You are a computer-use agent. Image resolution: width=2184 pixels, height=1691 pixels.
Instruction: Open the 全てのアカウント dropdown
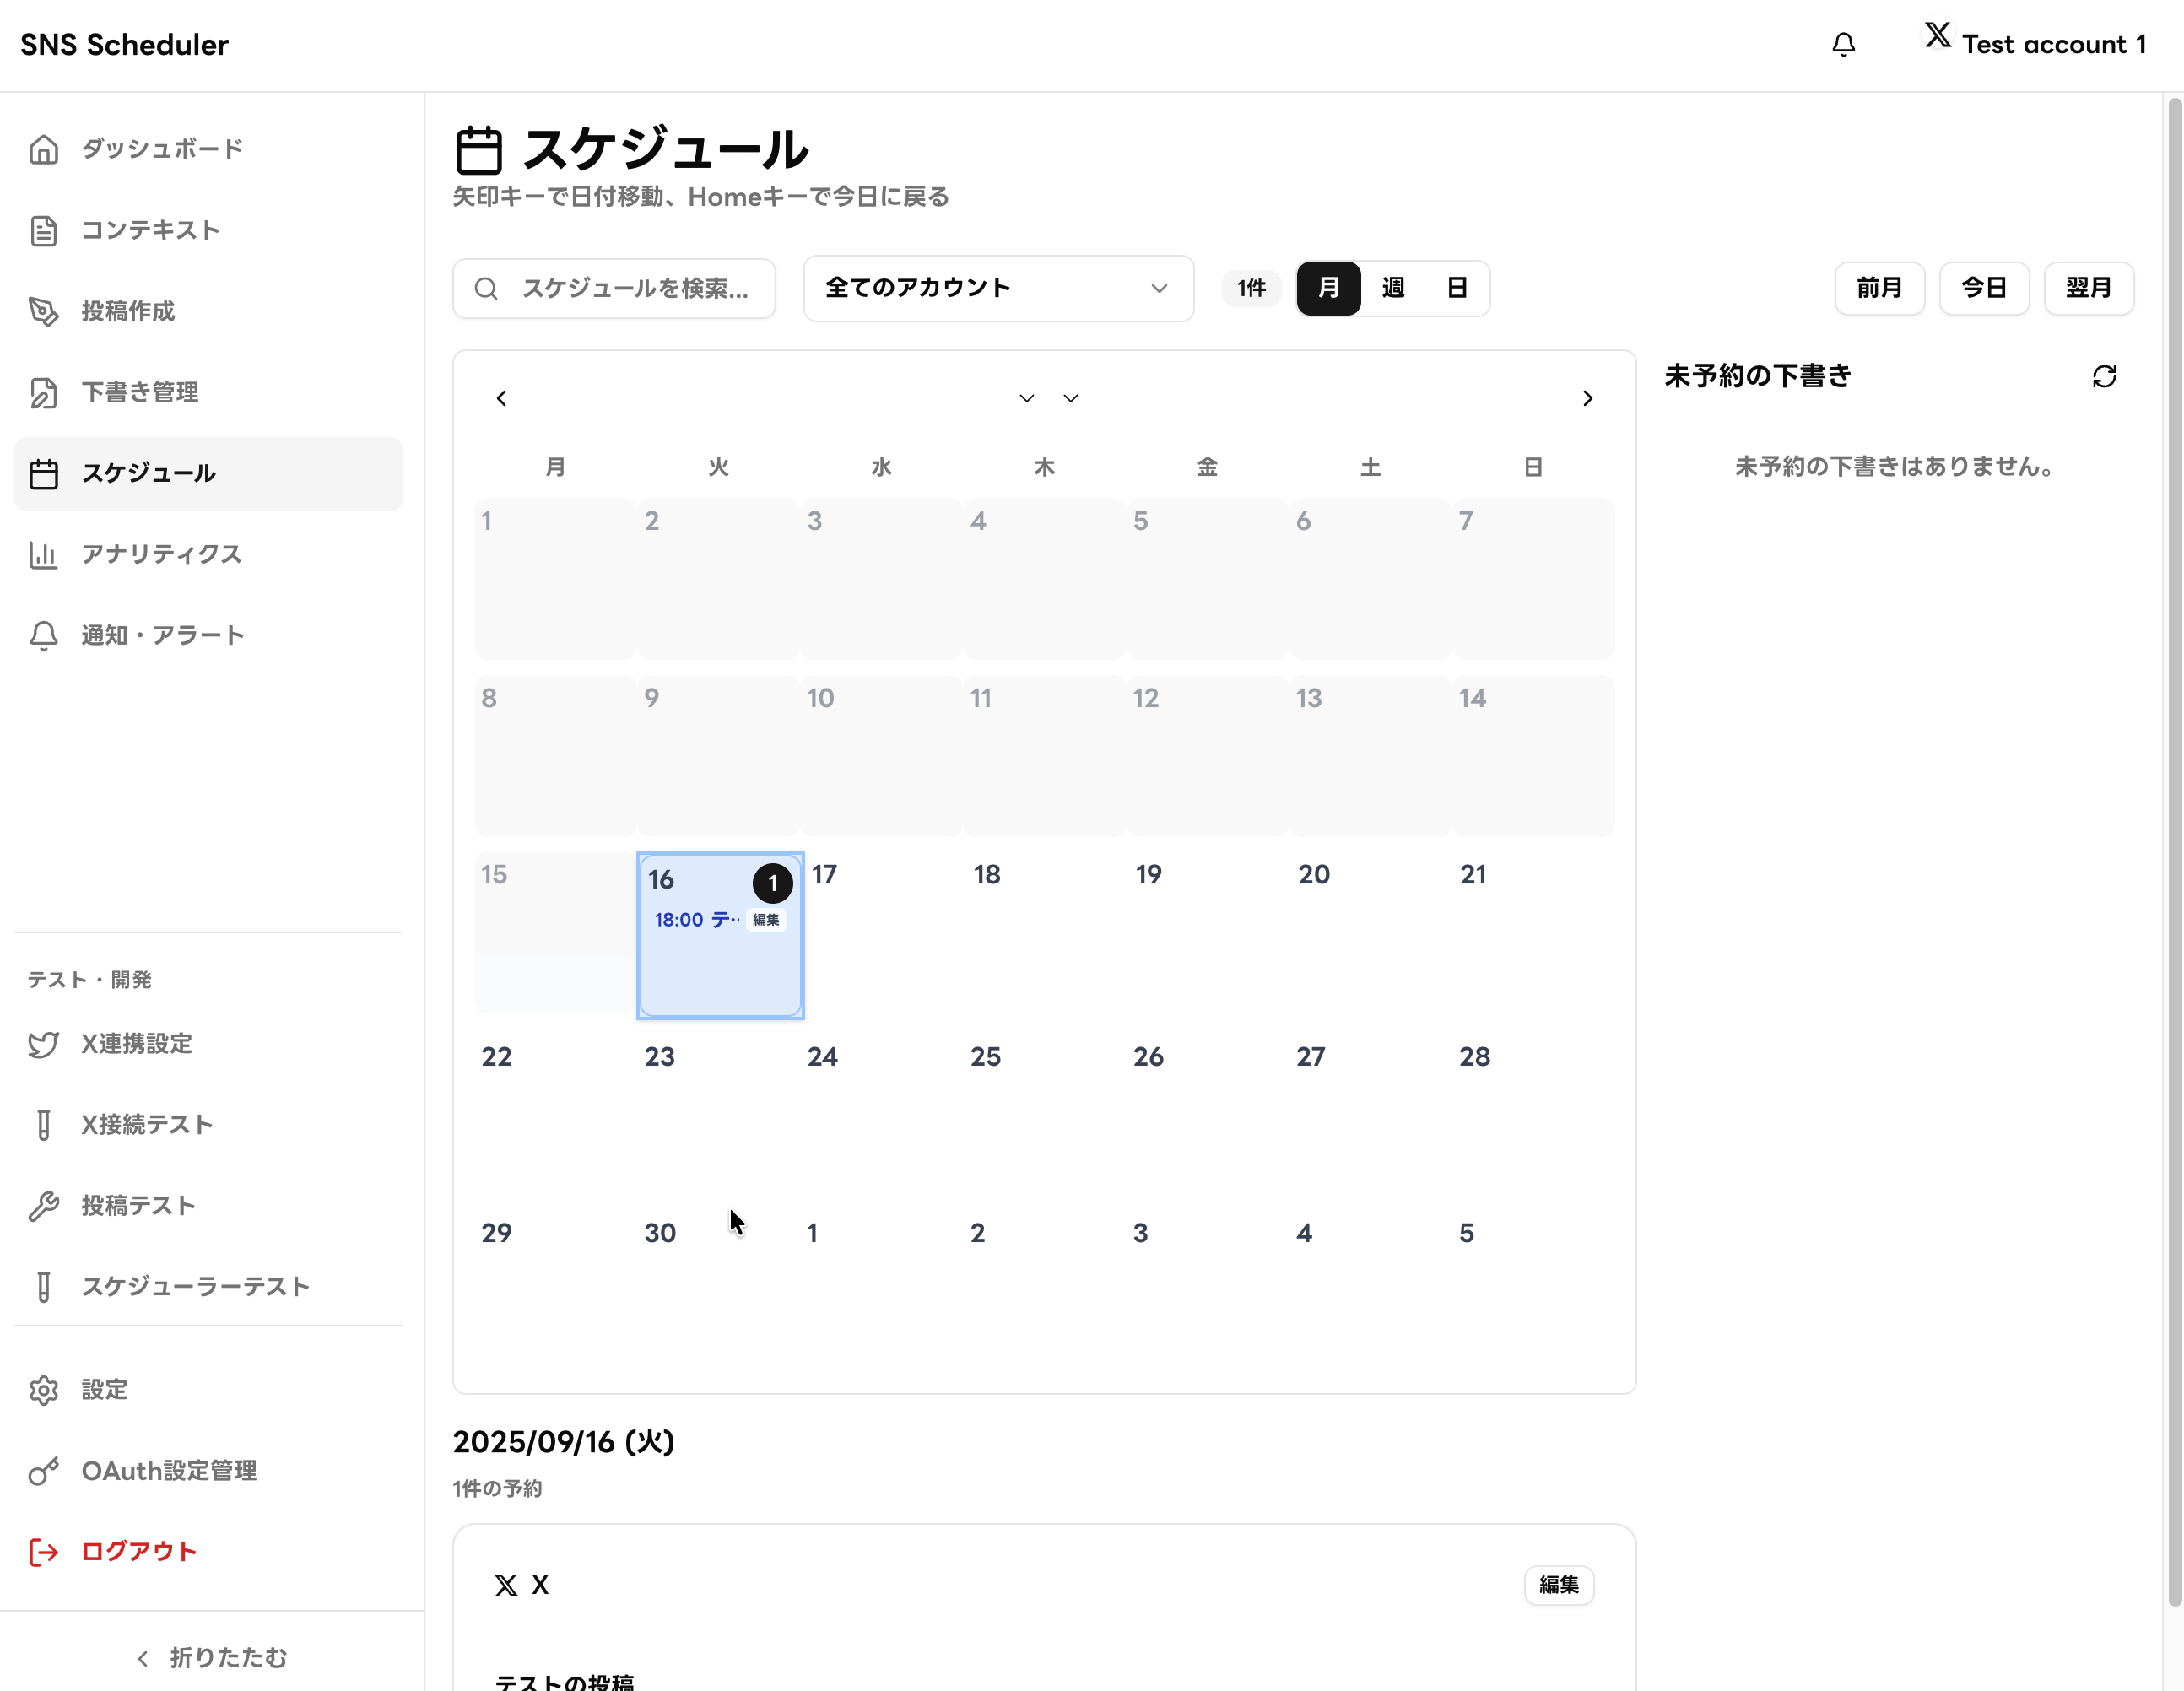[x=997, y=288]
